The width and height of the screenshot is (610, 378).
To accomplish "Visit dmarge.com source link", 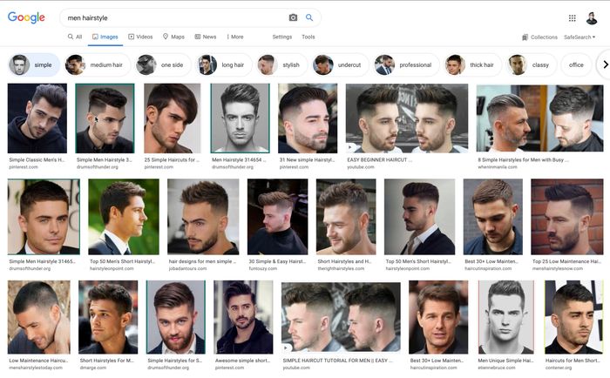I will 93,368.
